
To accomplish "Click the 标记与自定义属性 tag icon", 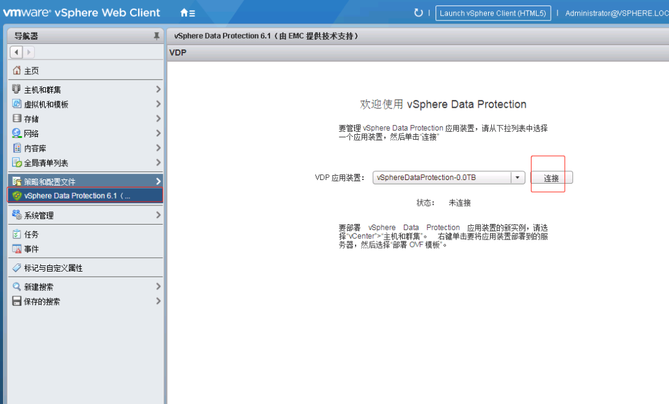I will (17, 268).
